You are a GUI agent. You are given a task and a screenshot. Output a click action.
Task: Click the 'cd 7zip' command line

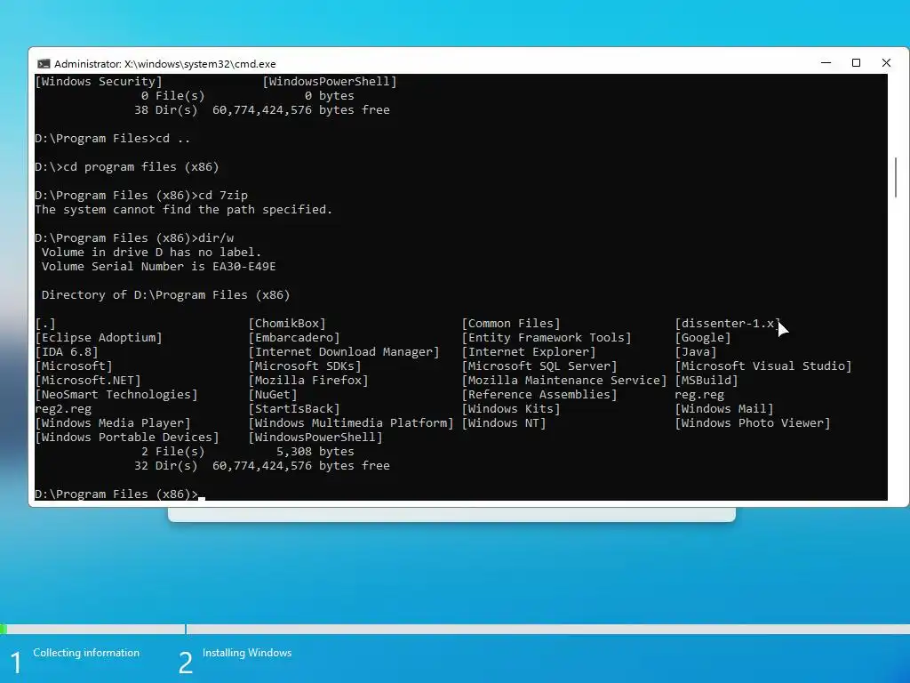(141, 195)
